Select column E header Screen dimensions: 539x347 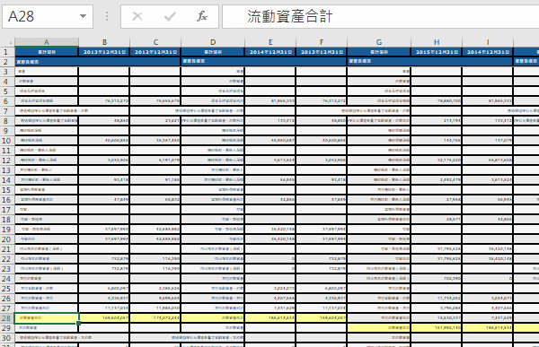270,42
